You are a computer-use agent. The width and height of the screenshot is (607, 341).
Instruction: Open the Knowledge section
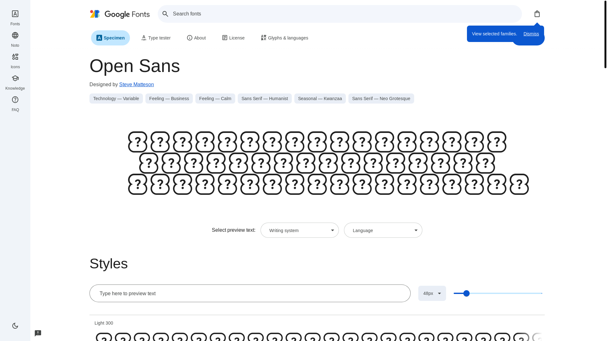click(15, 82)
